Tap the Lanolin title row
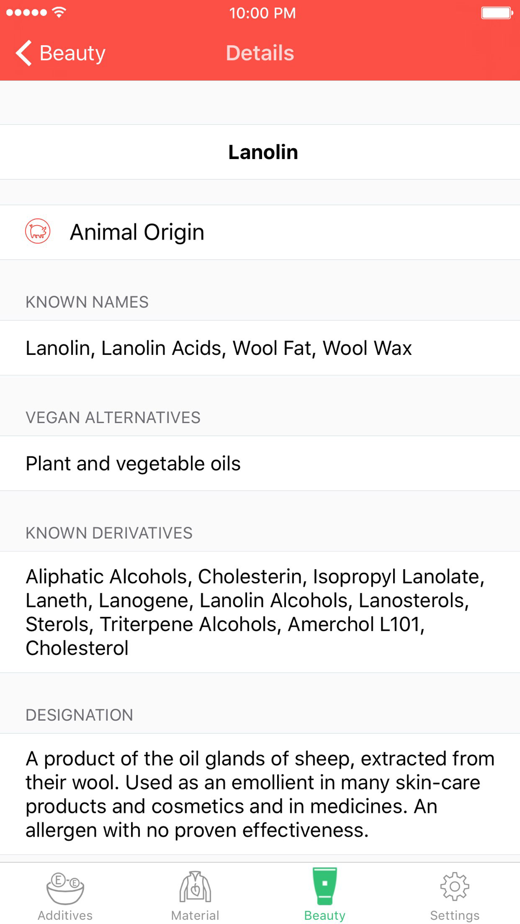This screenshot has height=924, width=520. coord(263,152)
